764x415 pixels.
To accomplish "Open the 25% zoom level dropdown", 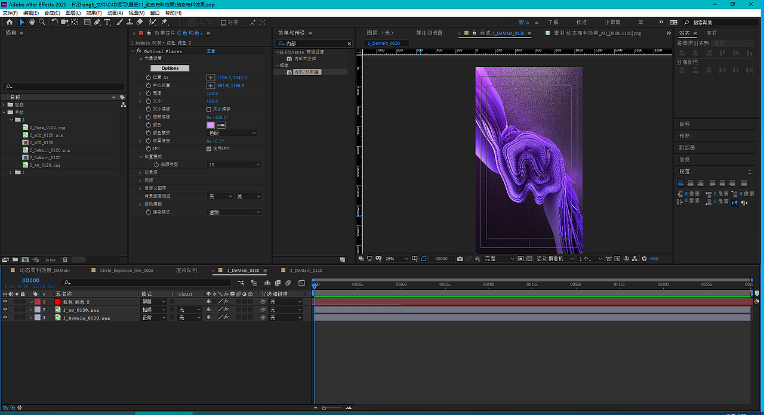I will click(x=395, y=259).
